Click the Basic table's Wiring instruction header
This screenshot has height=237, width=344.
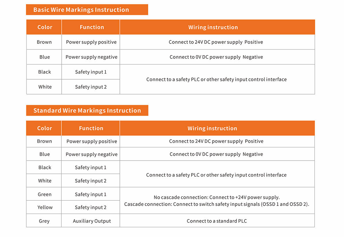pyautogui.click(x=213, y=27)
